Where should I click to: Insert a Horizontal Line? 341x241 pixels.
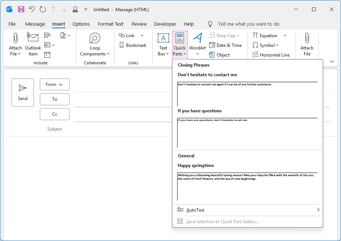coord(271,55)
